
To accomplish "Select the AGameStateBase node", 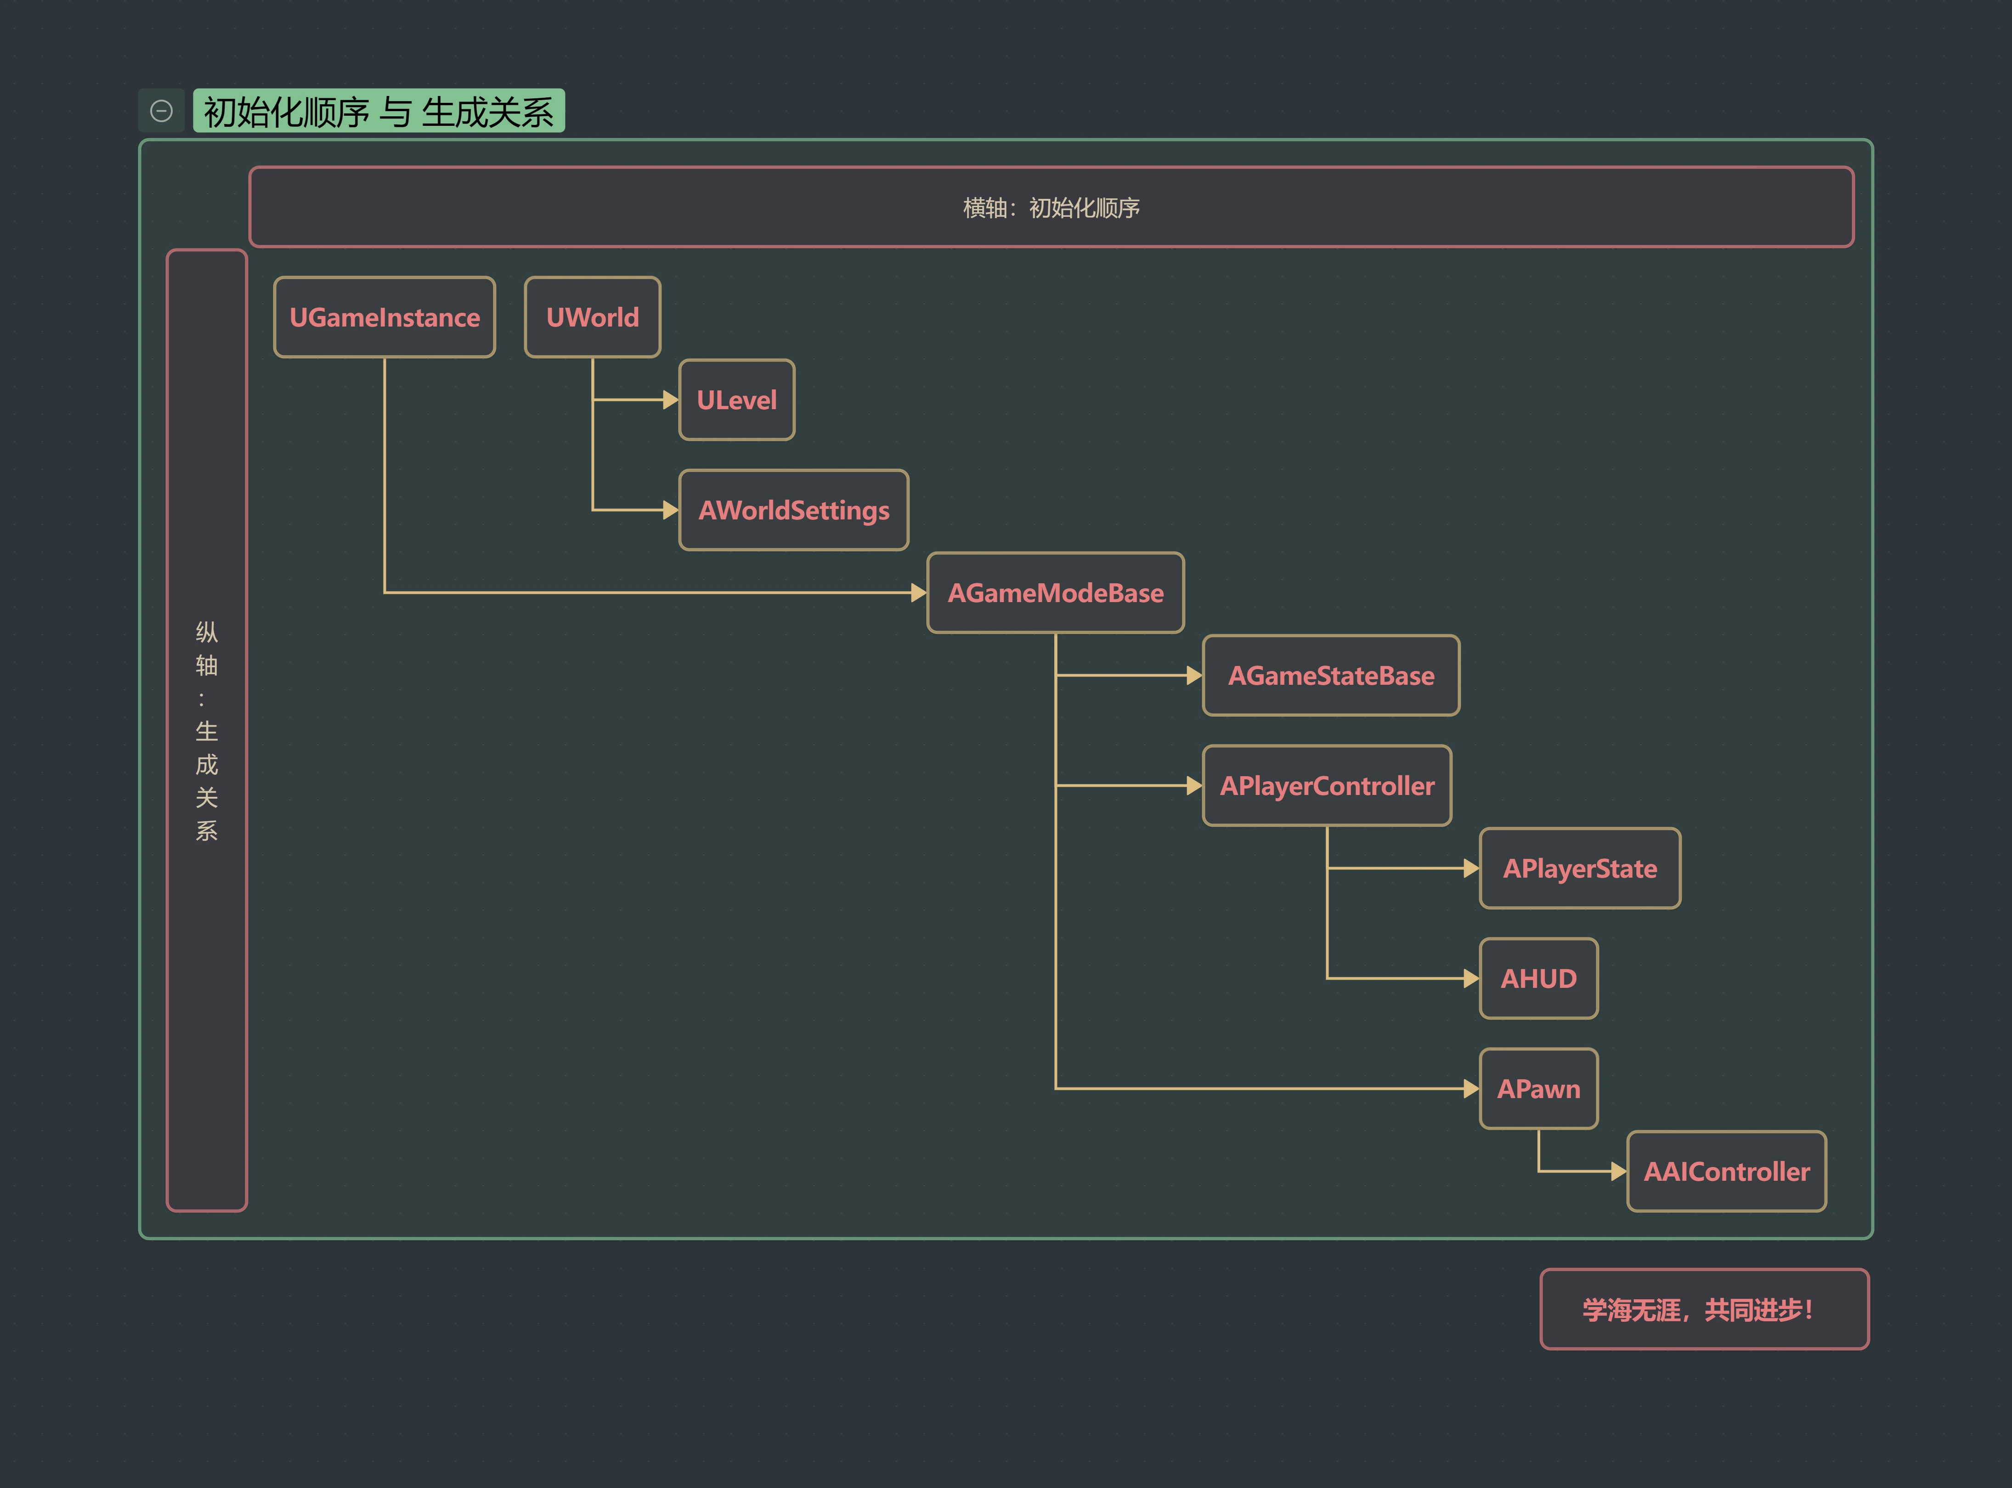I will coord(1331,676).
